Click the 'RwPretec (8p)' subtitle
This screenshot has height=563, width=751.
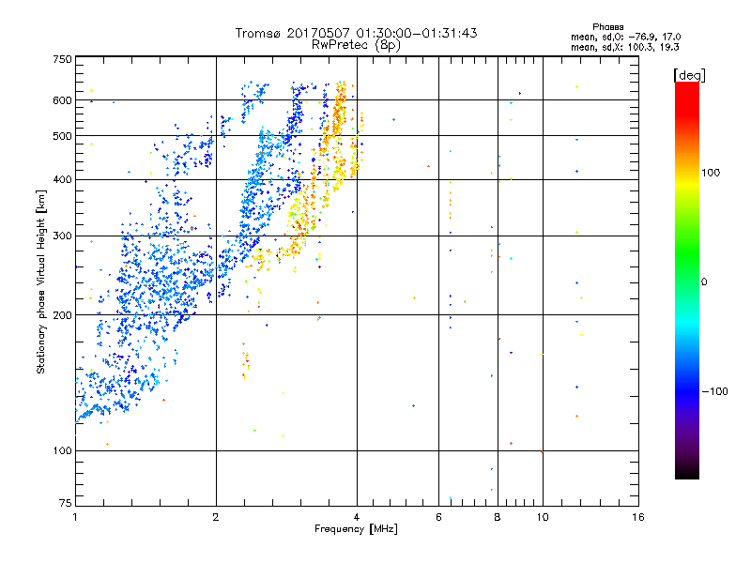356,45
